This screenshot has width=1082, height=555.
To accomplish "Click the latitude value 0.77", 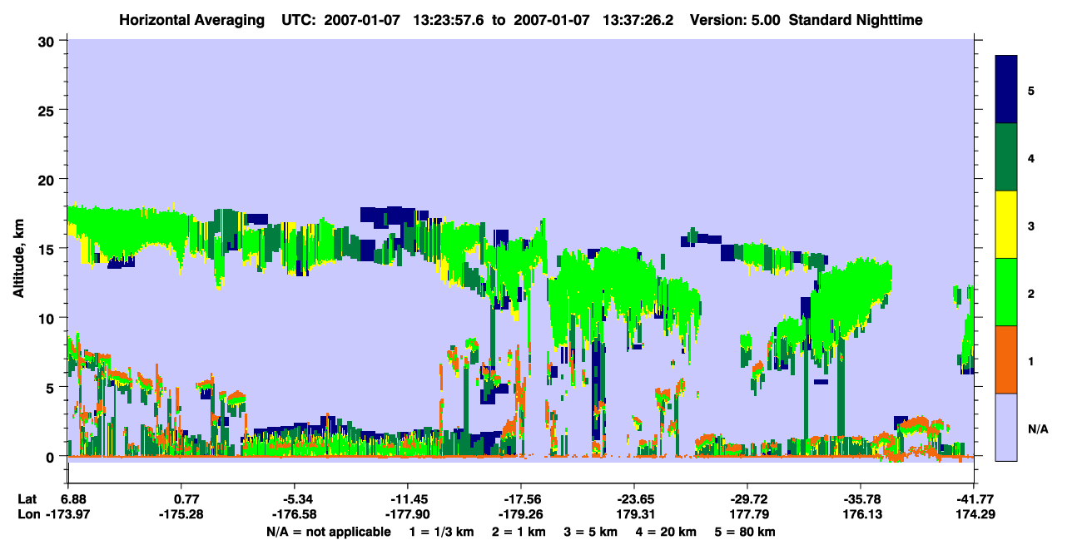I will click(x=188, y=499).
